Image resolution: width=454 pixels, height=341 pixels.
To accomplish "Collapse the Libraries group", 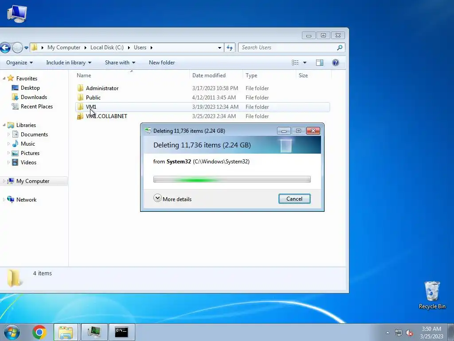I will pos(4,125).
